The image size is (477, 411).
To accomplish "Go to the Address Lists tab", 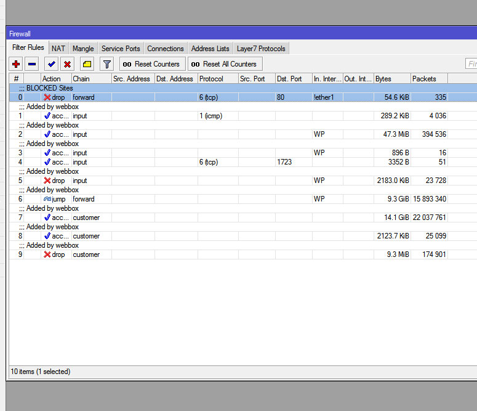I will click(210, 49).
